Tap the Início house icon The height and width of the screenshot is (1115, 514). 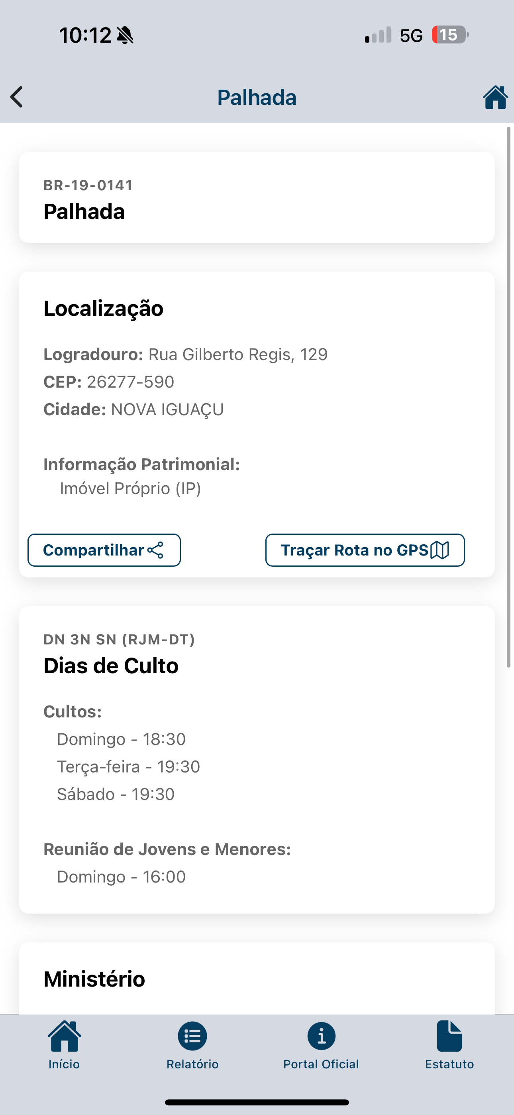point(64,1036)
